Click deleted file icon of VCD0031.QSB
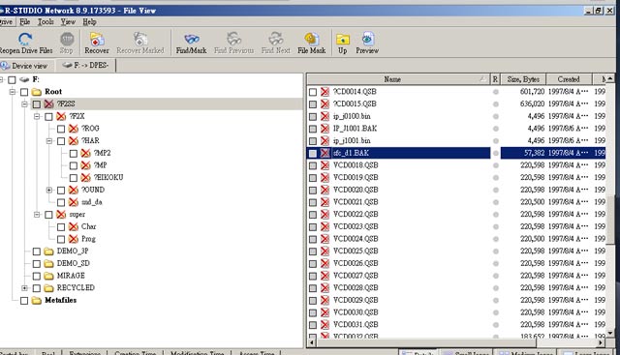This screenshot has height=355, width=620. pyautogui.click(x=325, y=325)
